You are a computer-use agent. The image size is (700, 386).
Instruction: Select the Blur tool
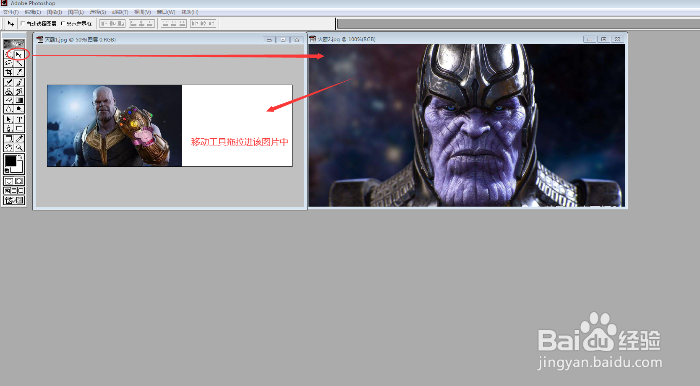9,109
